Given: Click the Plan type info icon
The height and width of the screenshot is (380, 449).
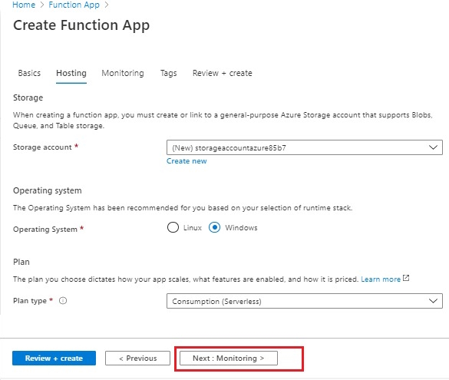Looking at the screenshot, I should pos(63,301).
